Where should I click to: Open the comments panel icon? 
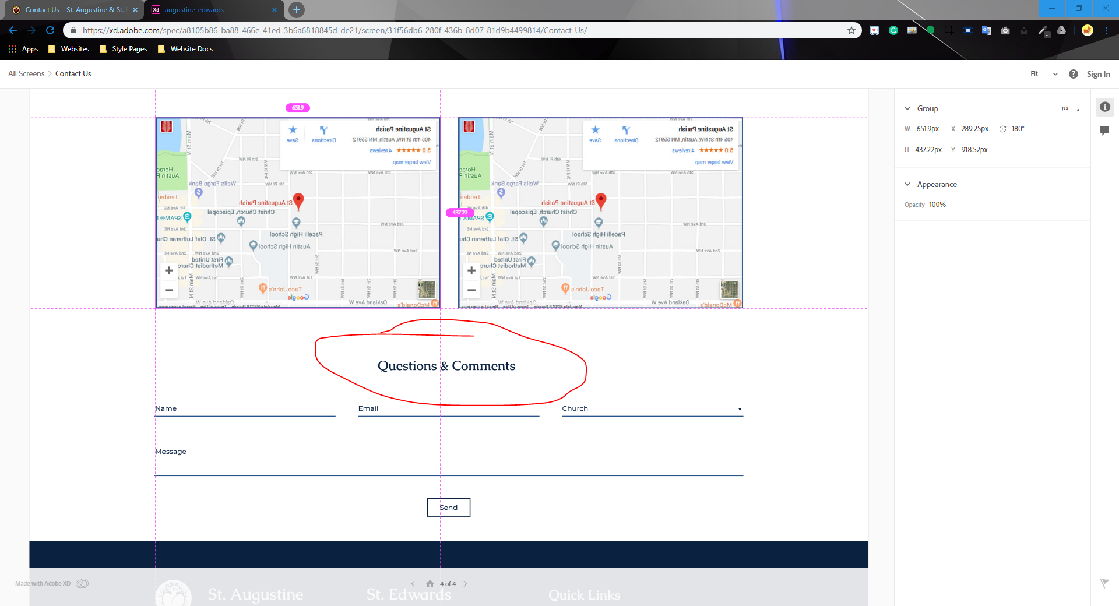pos(1104,131)
